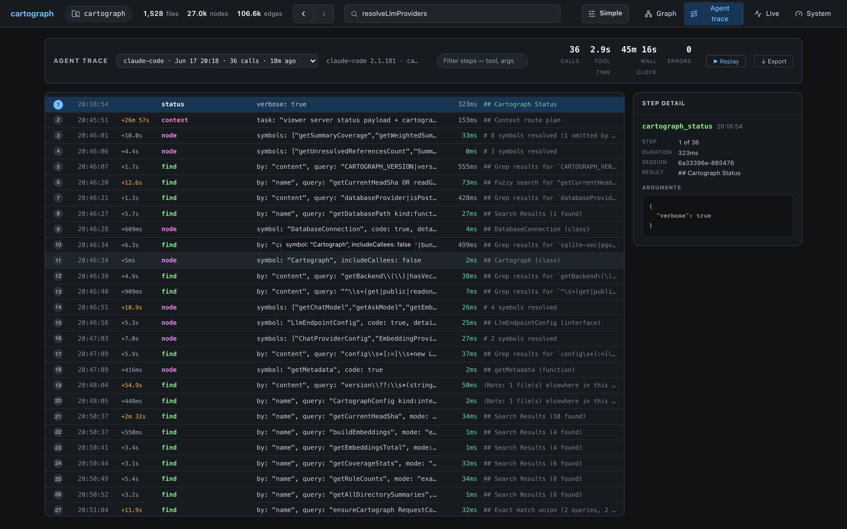The image size is (847, 529).
Task: Click the System gauge icon
Action: 799,14
